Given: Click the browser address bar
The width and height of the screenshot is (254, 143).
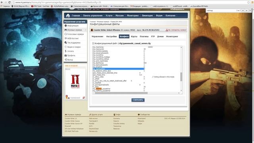Looking at the screenshot, I should point(130,2).
